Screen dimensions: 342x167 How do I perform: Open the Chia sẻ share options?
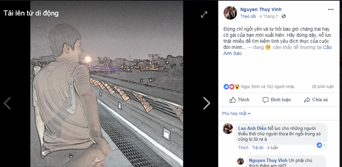point(316,100)
